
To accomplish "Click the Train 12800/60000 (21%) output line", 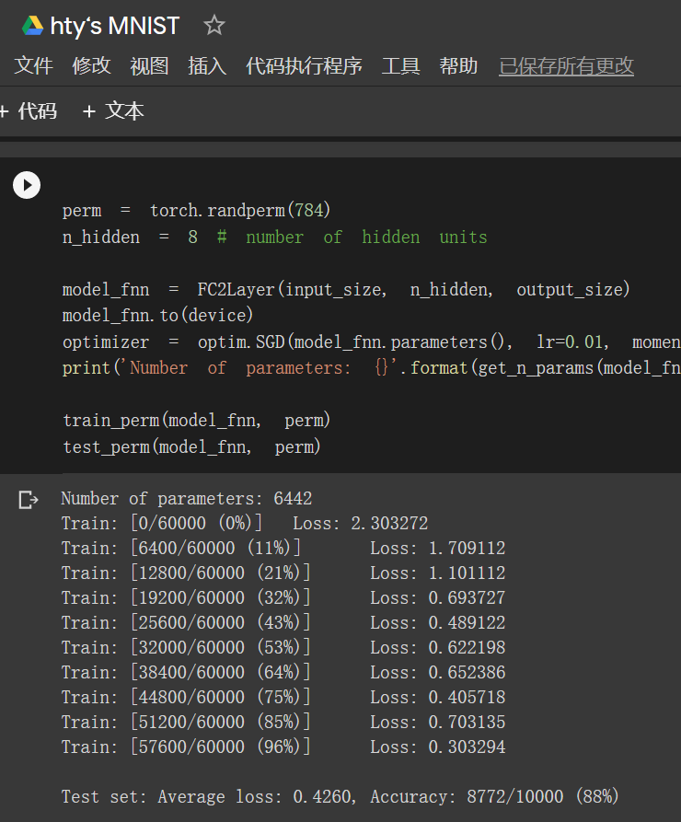I will click(x=283, y=573).
